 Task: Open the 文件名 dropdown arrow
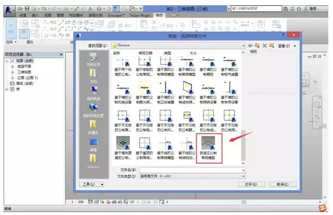click(x=243, y=170)
